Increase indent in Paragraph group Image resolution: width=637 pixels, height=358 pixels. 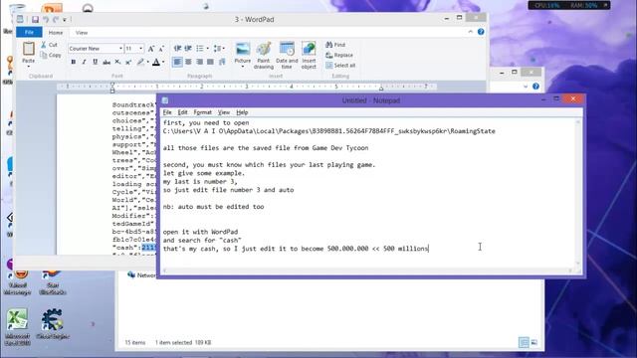coord(188,49)
